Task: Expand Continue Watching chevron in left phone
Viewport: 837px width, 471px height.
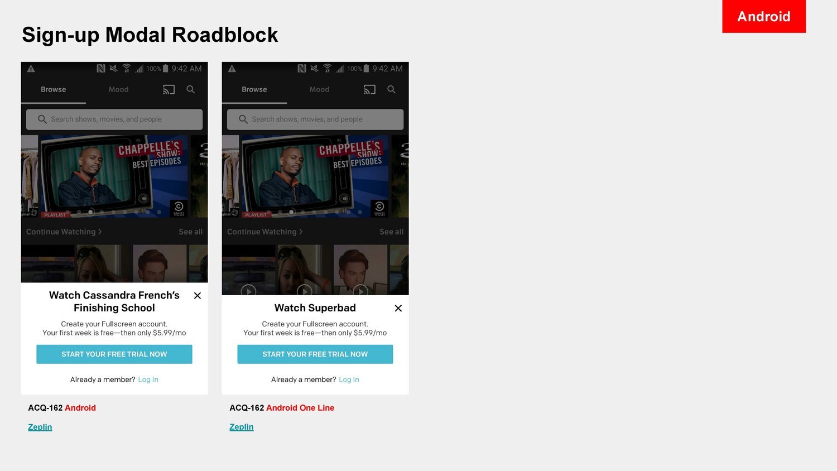Action: [x=100, y=232]
